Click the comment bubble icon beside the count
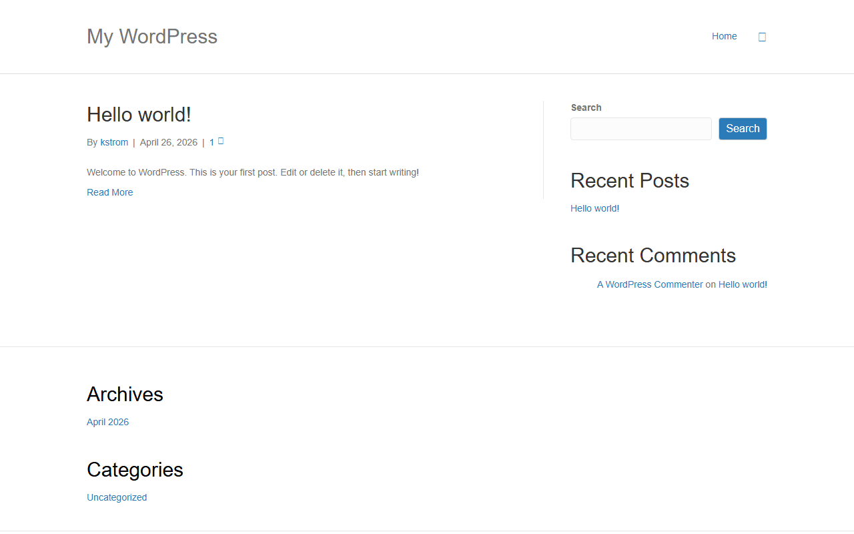854x534 pixels. (x=221, y=141)
